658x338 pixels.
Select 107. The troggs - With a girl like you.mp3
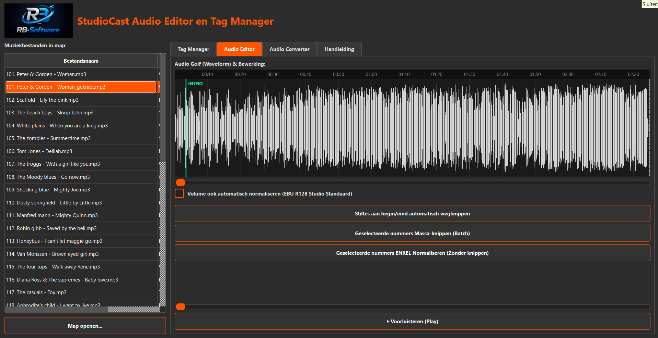point(81,164)
